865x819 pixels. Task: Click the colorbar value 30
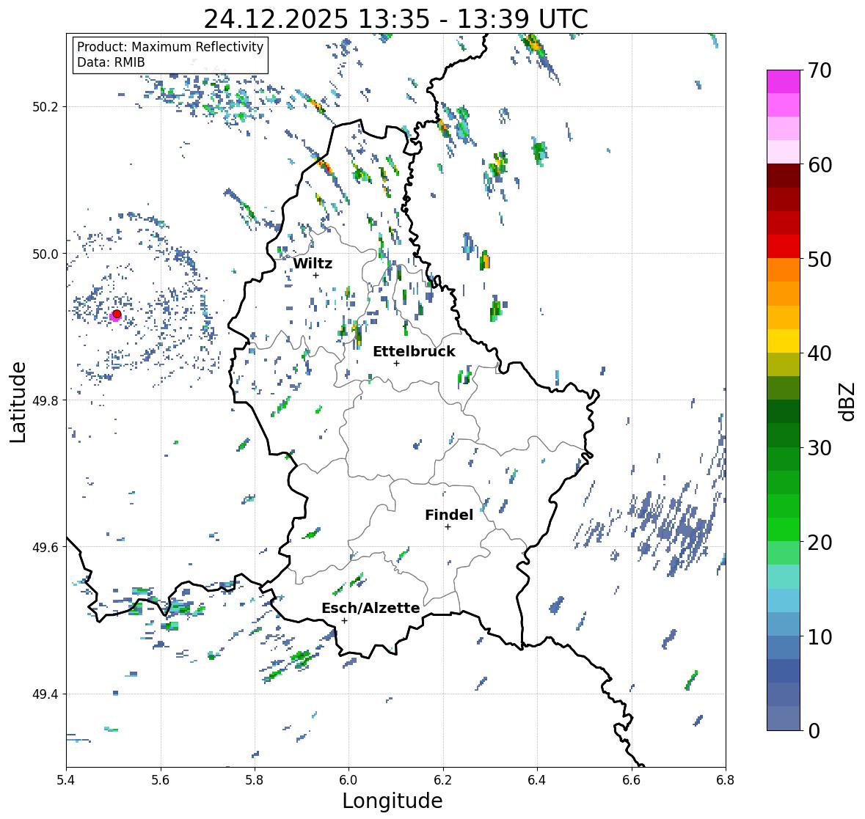click(x=820, y=447)
